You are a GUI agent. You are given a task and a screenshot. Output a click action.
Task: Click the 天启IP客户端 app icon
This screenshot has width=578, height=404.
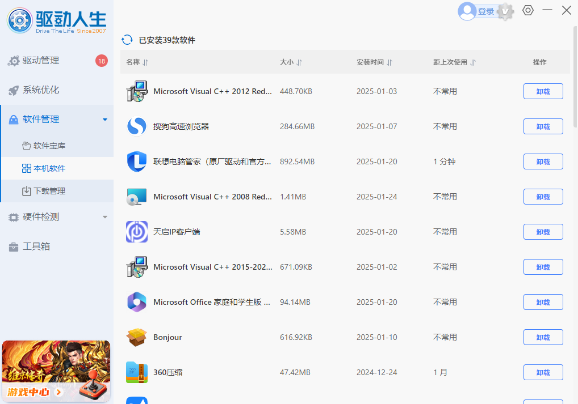(137, 232)
